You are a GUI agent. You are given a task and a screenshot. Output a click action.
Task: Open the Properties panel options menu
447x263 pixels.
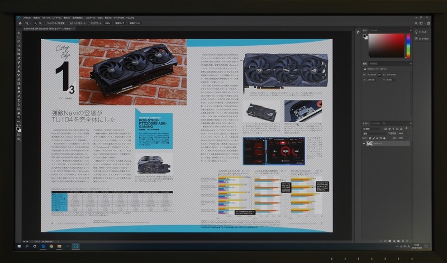411,64
